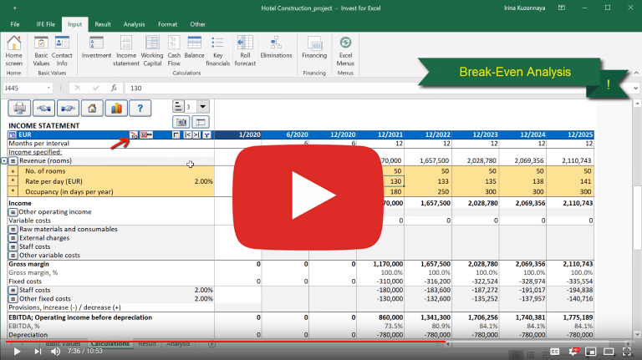Select the Result ribbon tab
This screenshot has width=642, height=360.
click(103, 24)
